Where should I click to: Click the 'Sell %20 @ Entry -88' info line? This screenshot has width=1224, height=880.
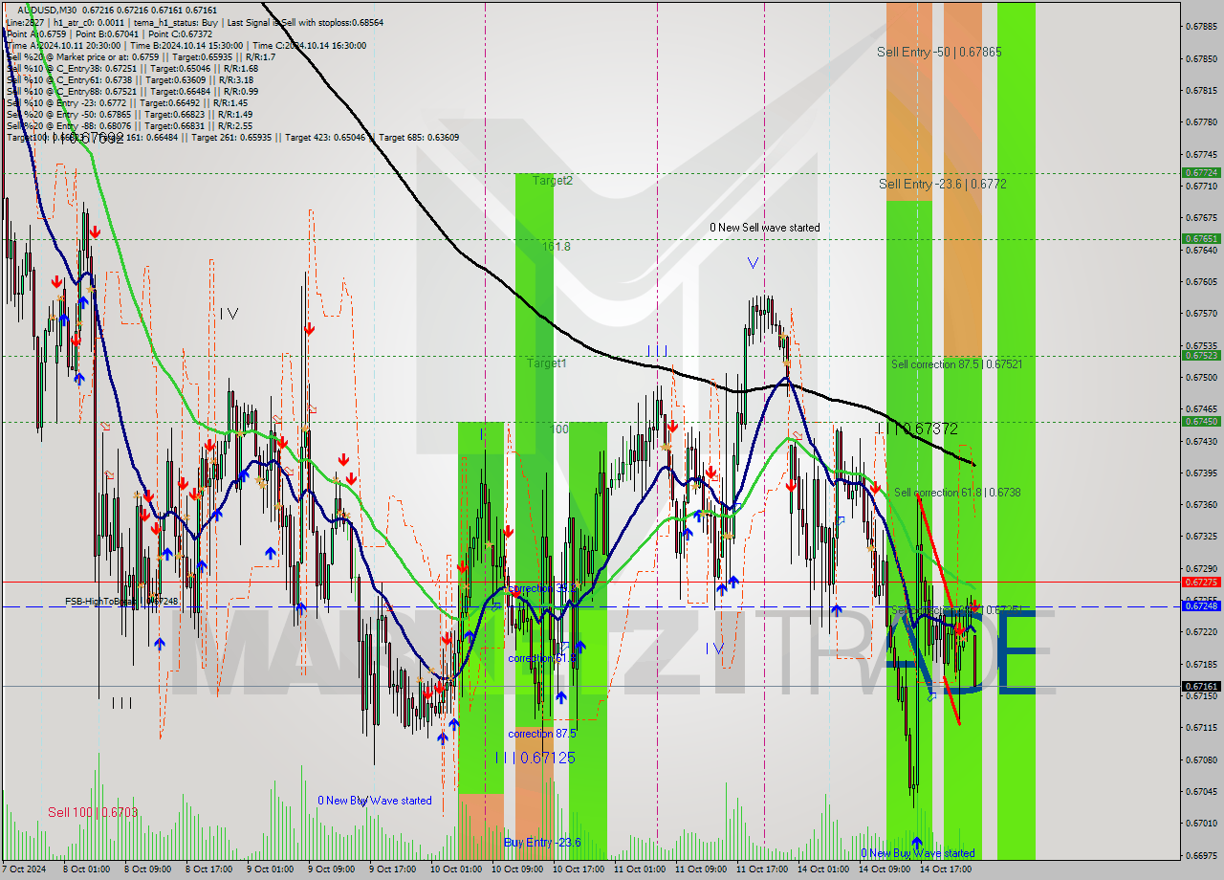coord(129,126)
